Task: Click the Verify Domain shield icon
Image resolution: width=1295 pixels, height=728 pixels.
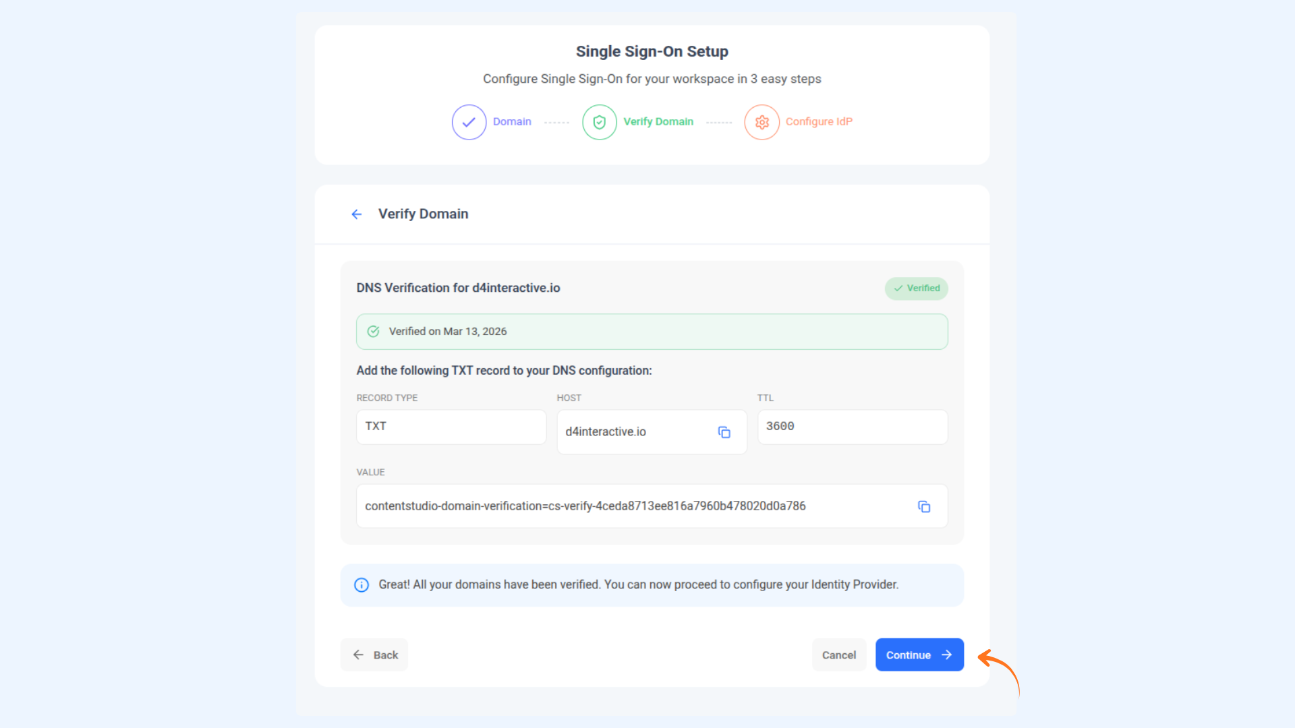Action: (x=599, y=122)
